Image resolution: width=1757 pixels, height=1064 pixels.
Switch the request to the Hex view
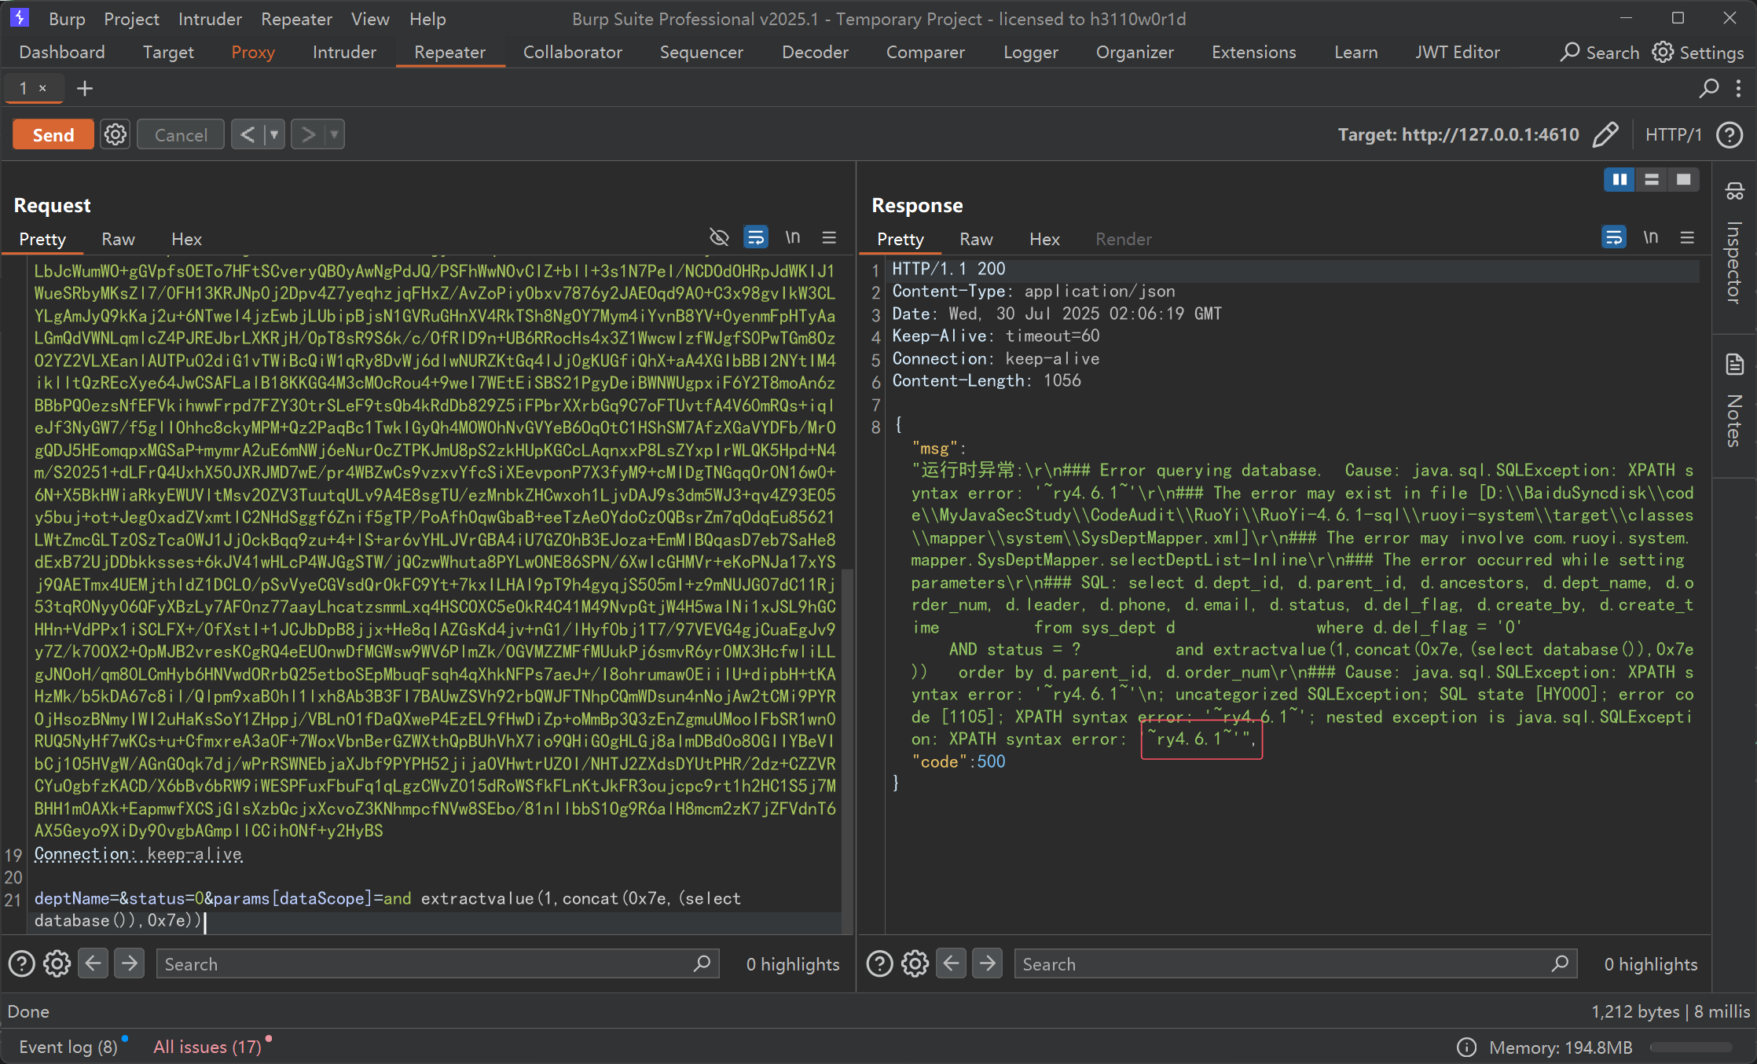coord(186,239)
